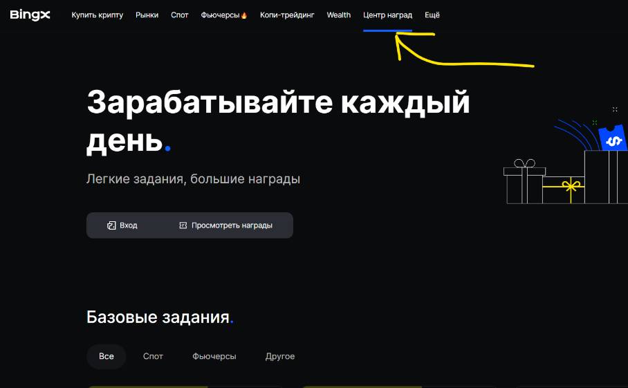The image size is (628, 388).
Task: Click the fire icon beside Фьючерсы in navbar
Action: [243, 15]
